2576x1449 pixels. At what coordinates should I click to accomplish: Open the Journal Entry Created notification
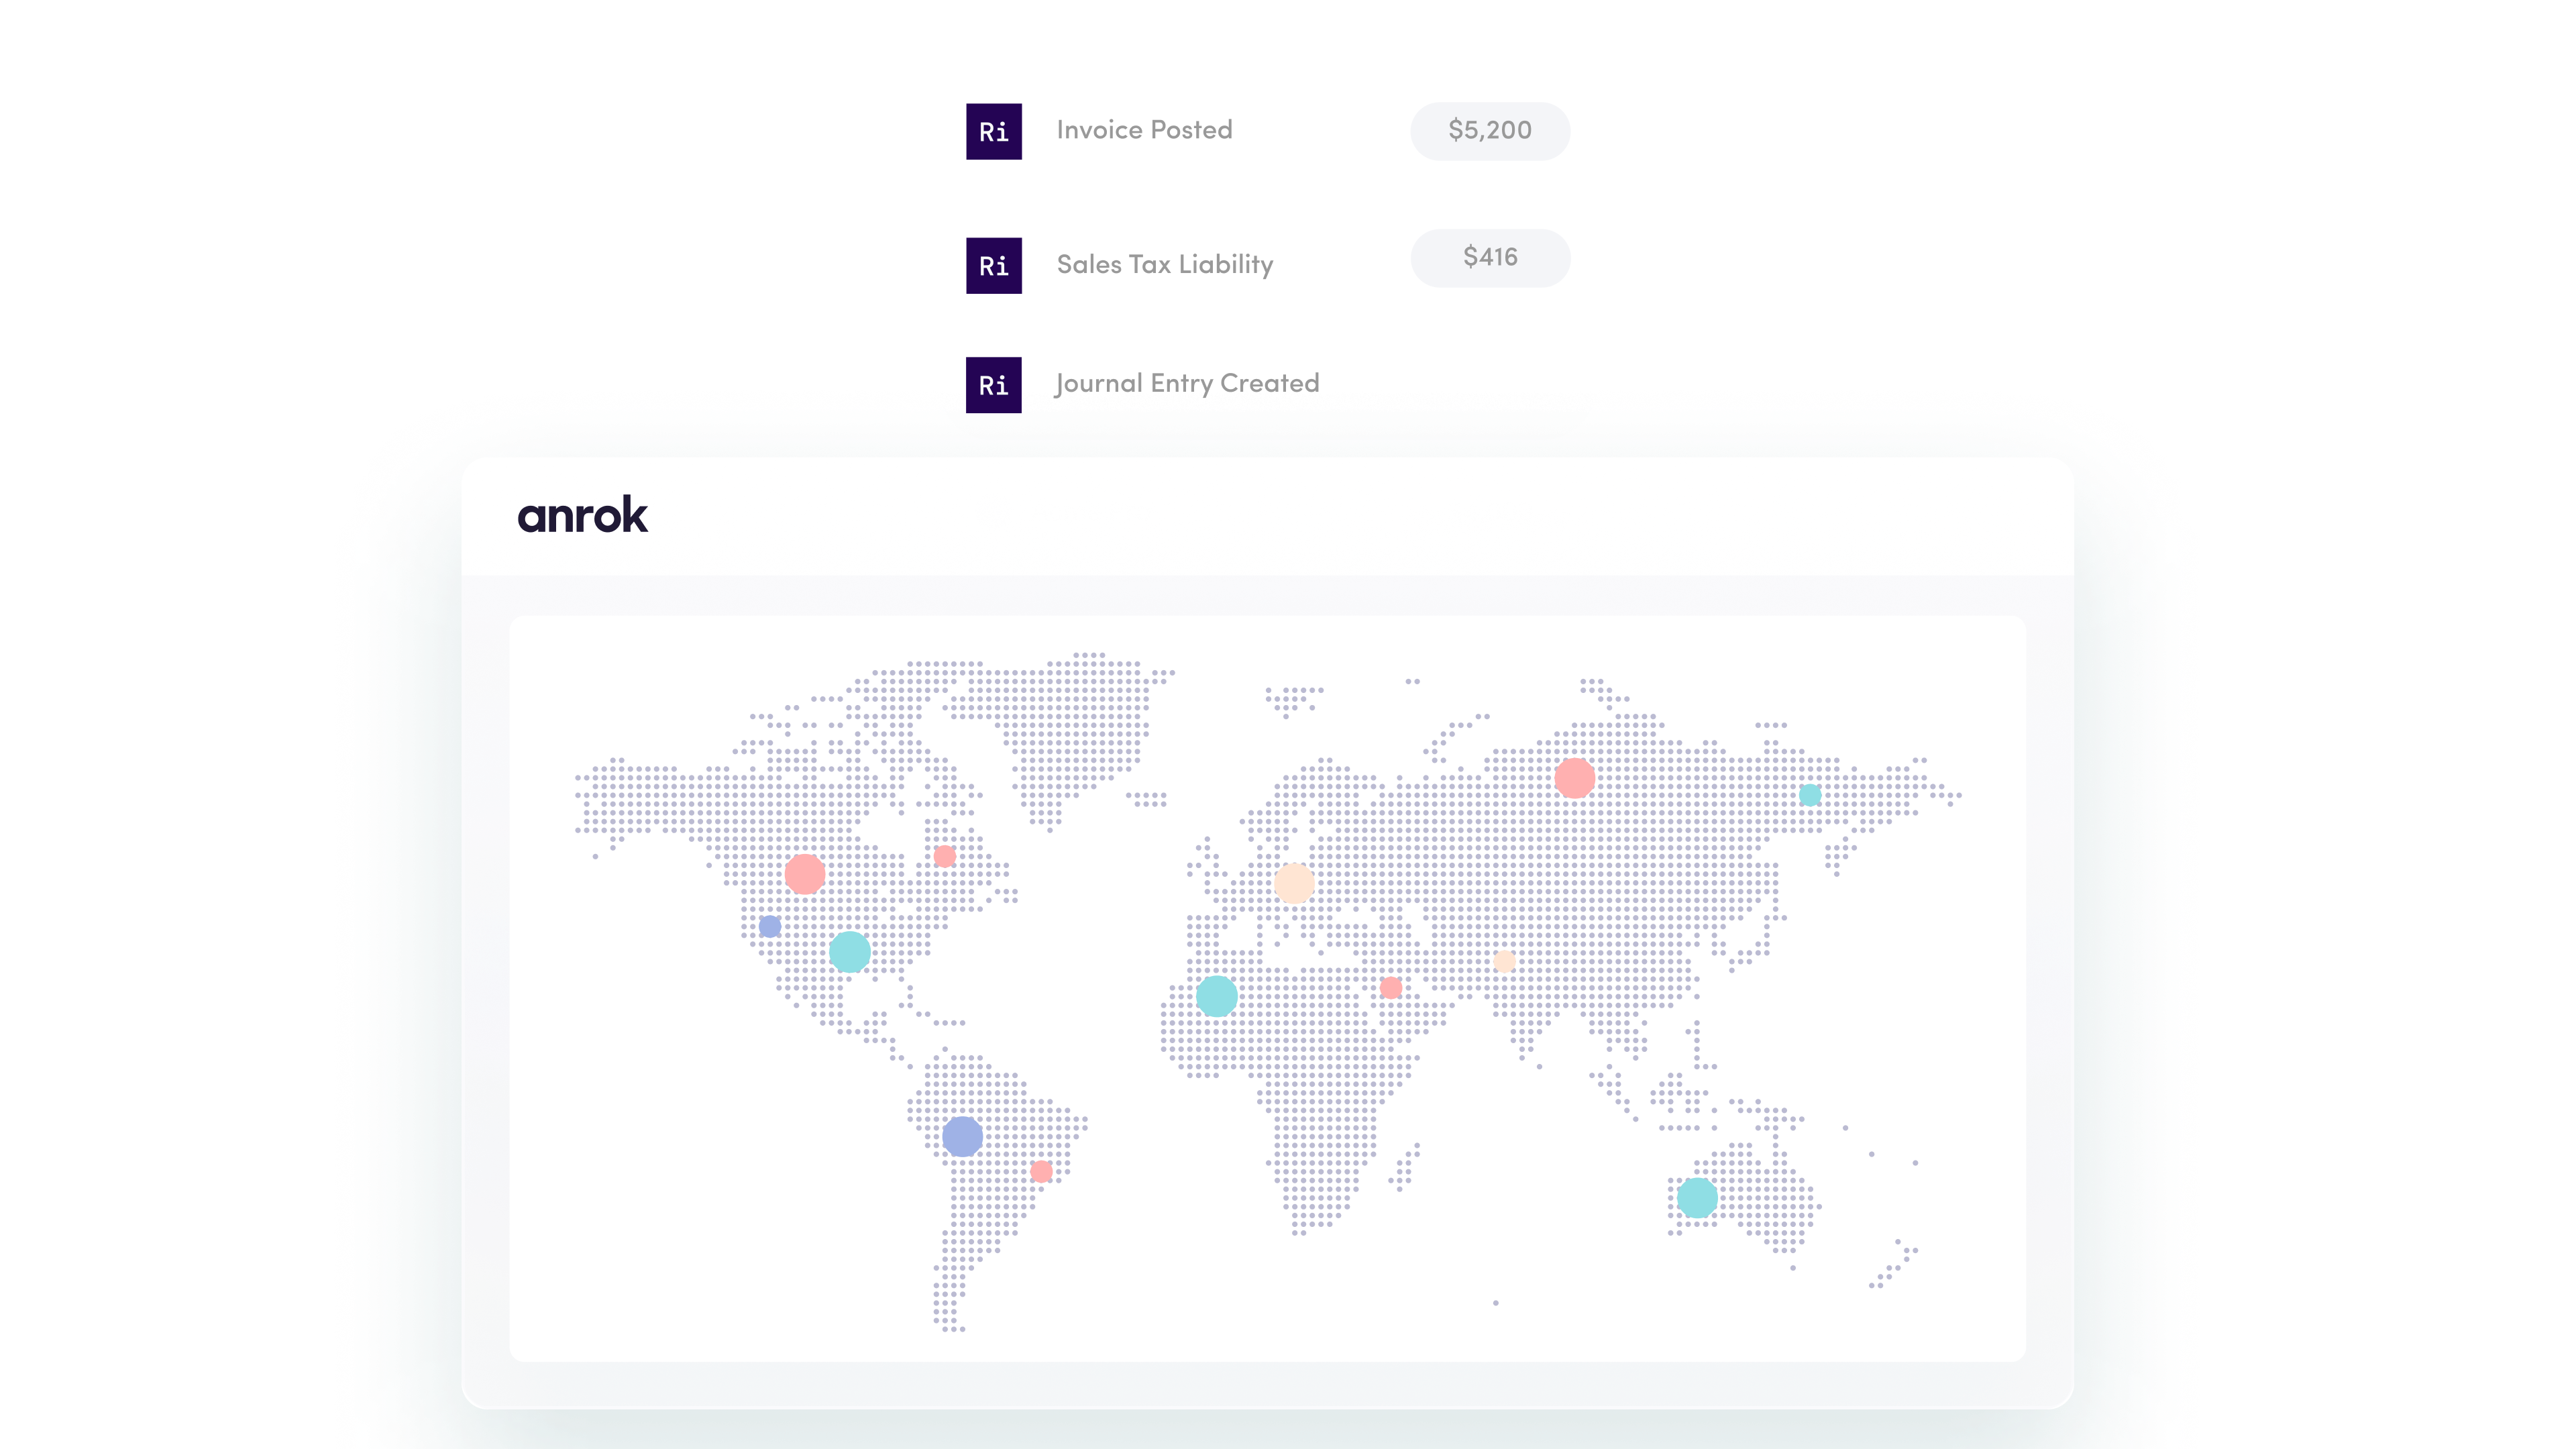click(x=1187, y=383)
